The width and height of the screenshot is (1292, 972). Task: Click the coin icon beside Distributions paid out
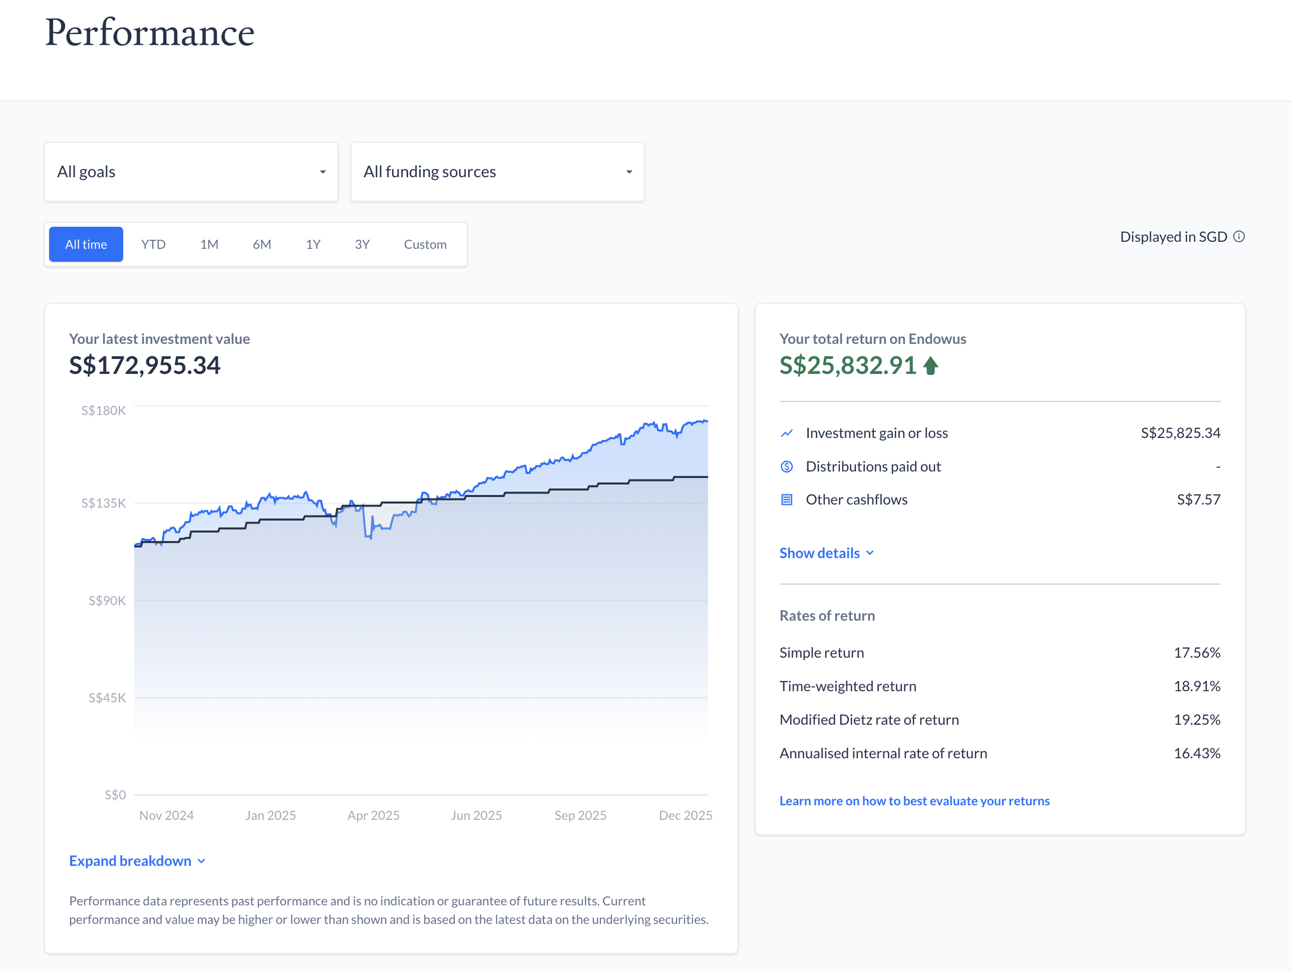pyautogui.click(x=787, y=466)
